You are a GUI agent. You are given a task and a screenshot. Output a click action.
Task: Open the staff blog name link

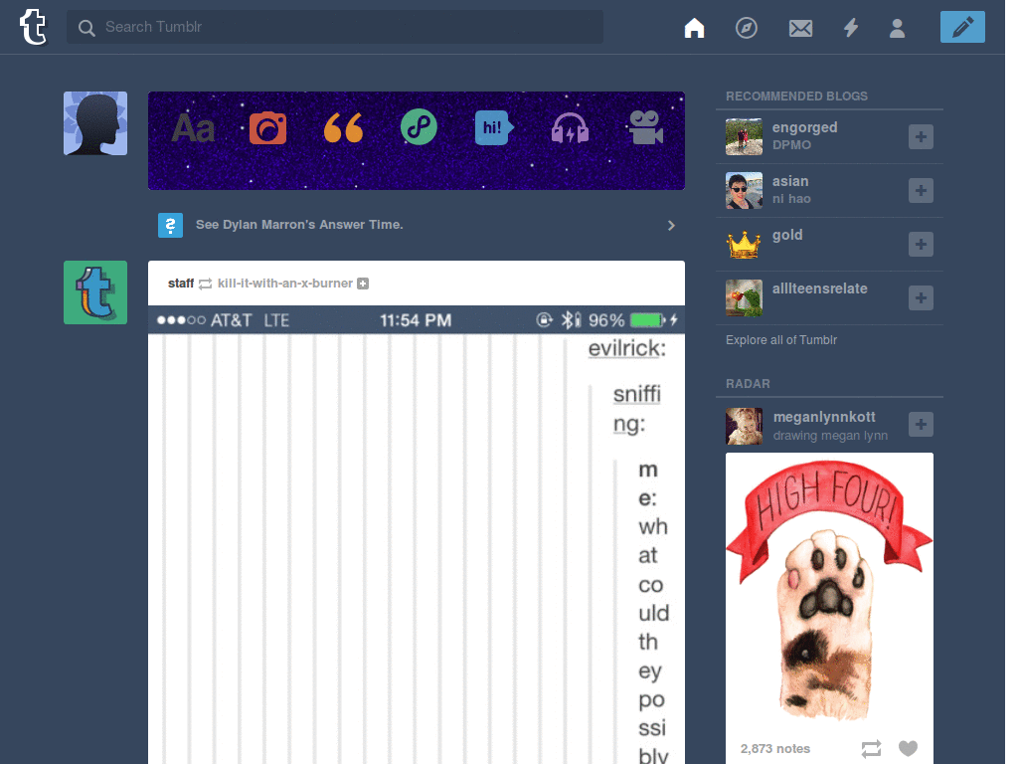[181, 284]
